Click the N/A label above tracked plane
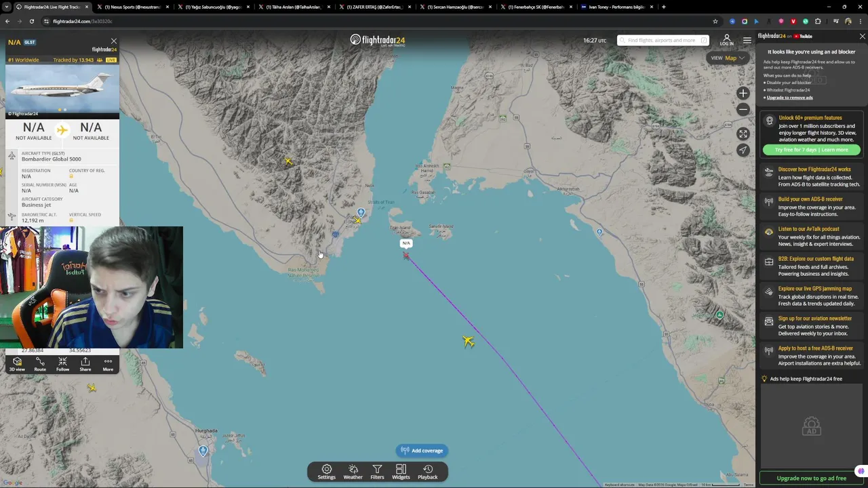Image resolution: width=868 pixels, height=488 pixels. point(406,243)
